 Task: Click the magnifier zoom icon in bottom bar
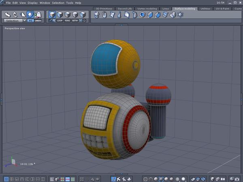tap(92, 179)
